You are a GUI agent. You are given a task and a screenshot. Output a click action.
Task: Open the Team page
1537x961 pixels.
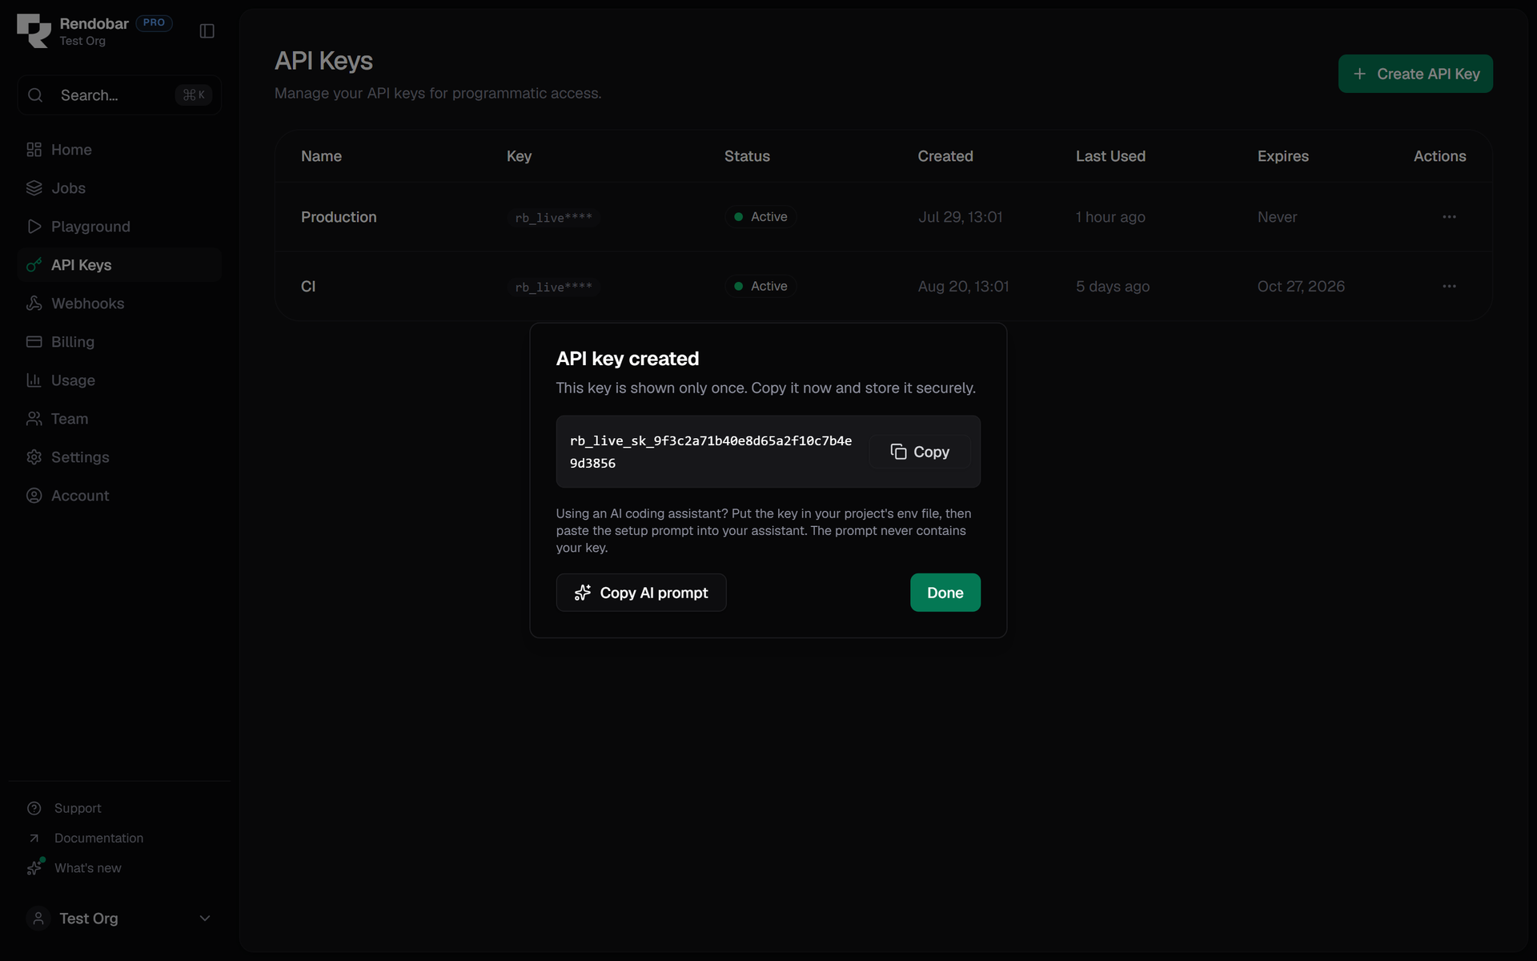tap(119, 419)
